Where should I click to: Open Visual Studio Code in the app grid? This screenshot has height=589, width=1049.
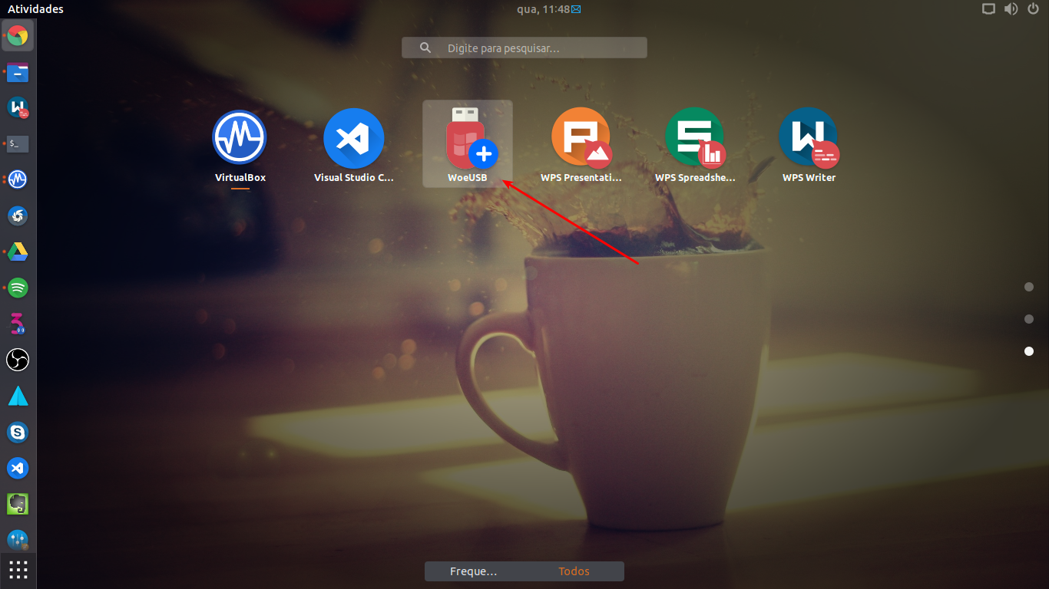(354, 144)
